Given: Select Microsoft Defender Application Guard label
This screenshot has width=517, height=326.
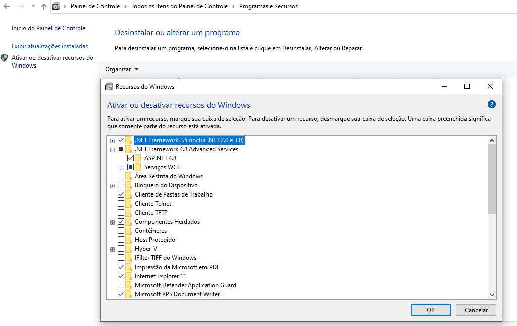Looking at the screenshot, I should (x=185, y=285).
